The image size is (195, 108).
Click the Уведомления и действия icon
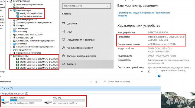[63, 40]
